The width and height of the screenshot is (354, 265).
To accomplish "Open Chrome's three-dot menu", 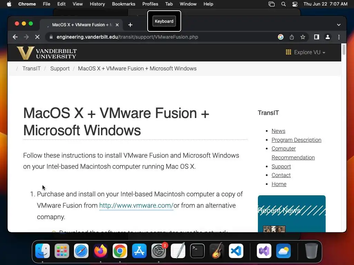I will tap(339, 37).
